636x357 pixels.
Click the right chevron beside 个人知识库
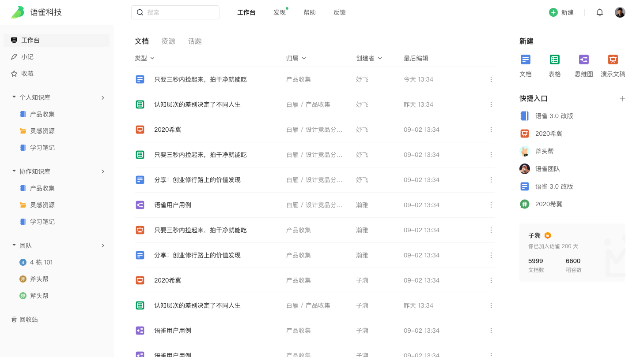[103, 97]
